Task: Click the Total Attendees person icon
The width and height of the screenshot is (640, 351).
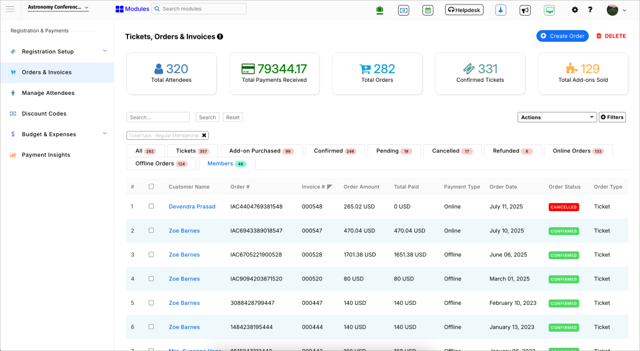Action: click(159, 69)
